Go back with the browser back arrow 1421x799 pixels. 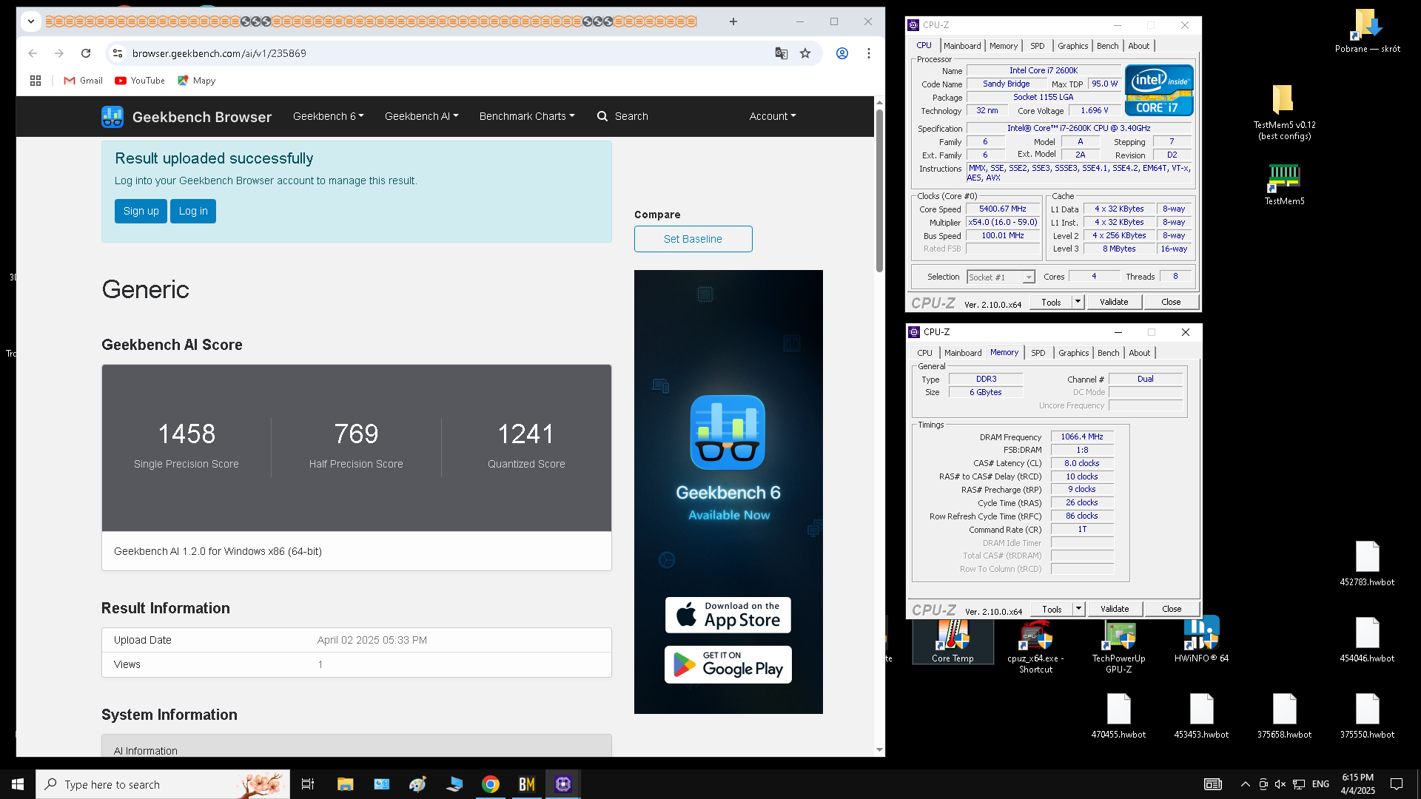tap(33, 53)
